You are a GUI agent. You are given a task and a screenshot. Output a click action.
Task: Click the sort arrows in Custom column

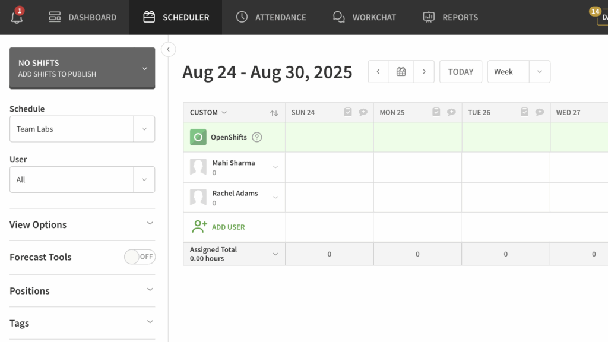(274, 113)
